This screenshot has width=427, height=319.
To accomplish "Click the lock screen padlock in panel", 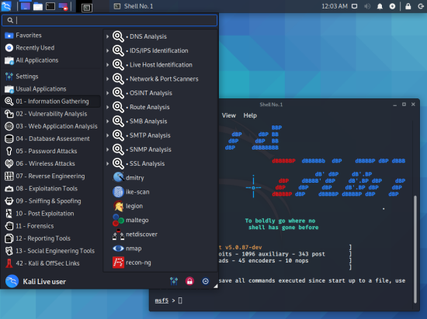I will click(408, 6).
